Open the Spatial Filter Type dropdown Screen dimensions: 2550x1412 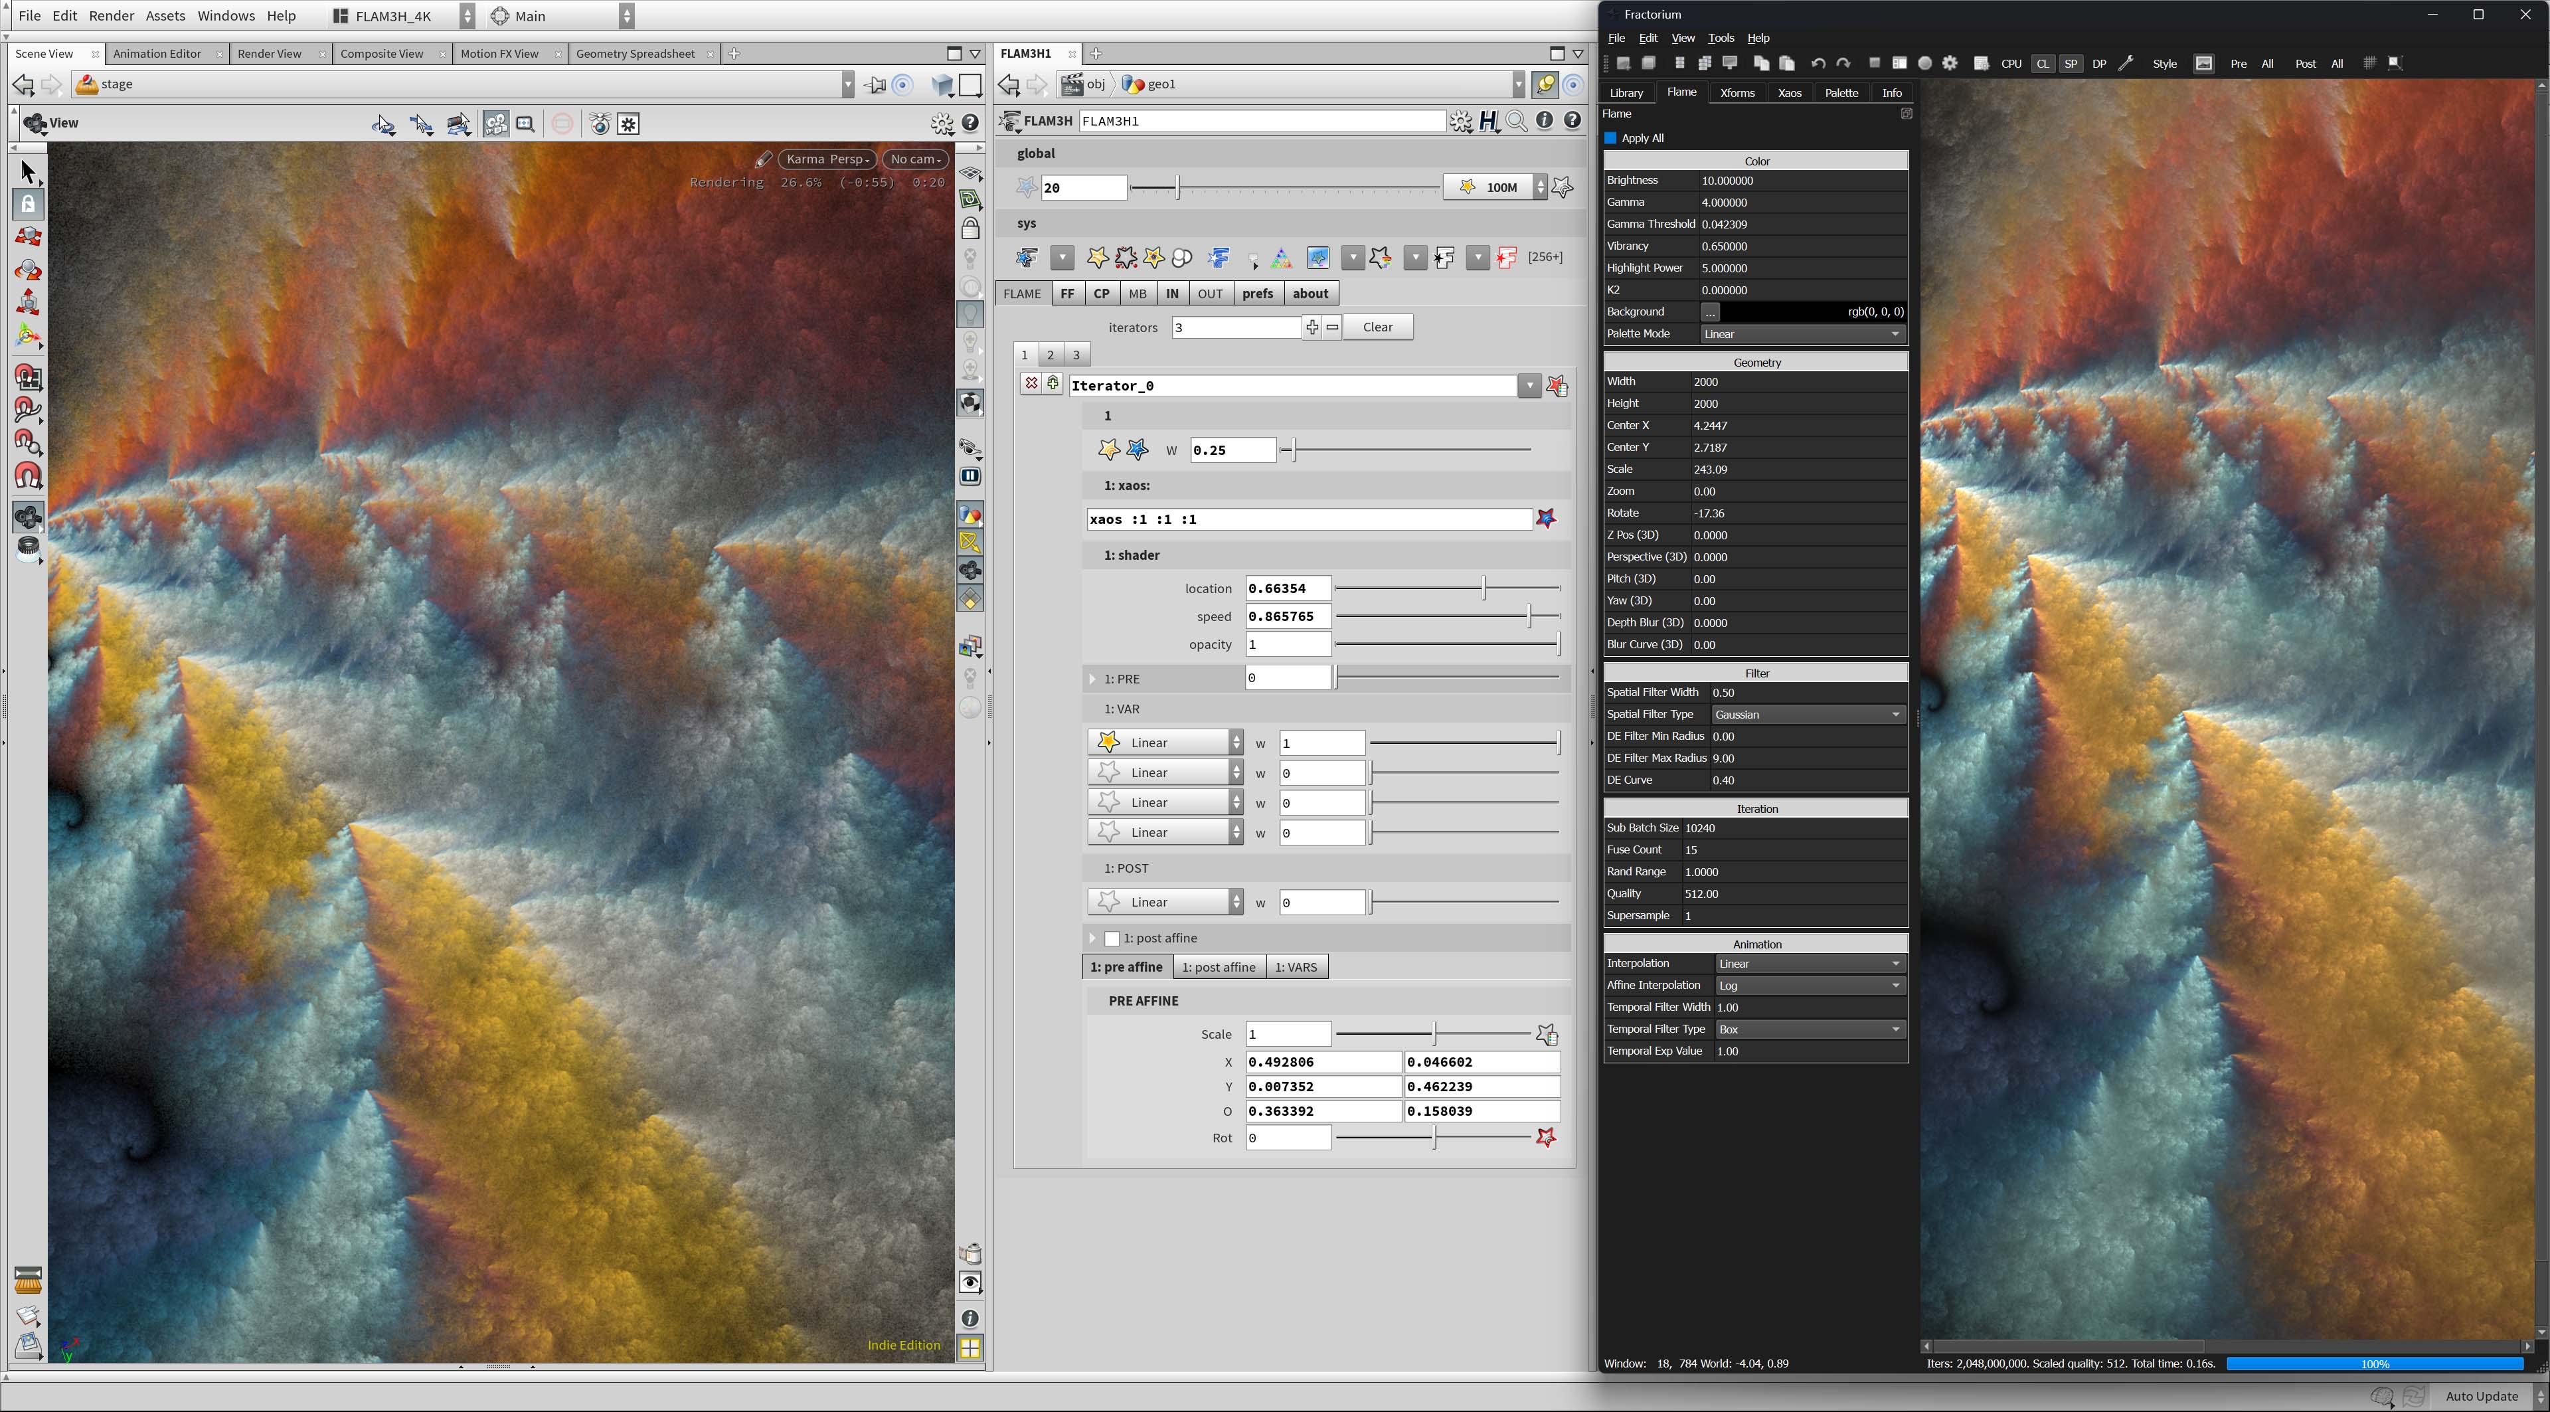(1808, 714)
